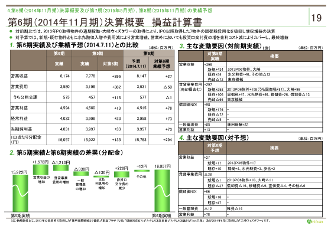
Task: Click the 16,057 distribution value cell
Action: point(59,140)
